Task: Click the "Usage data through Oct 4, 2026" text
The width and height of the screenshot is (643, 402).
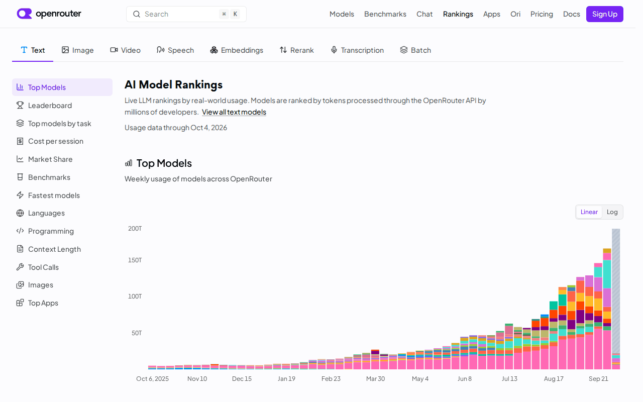Action: [176, 128]
